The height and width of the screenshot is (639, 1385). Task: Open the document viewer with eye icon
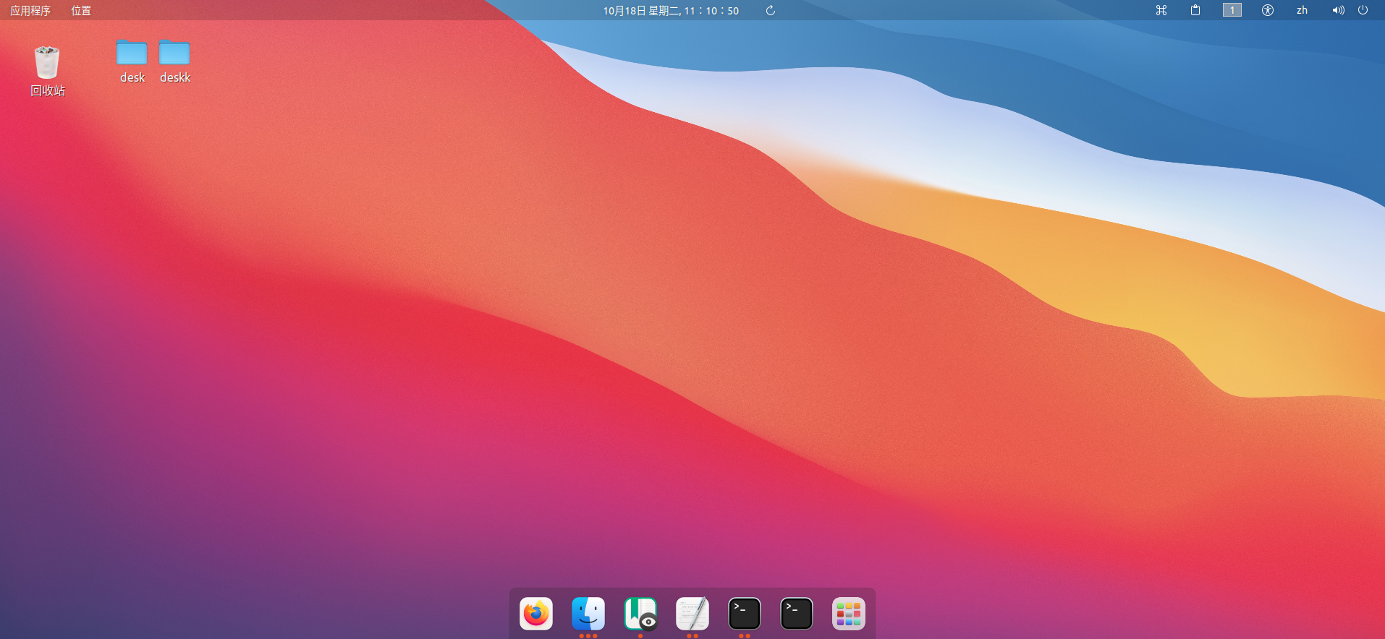640,614
